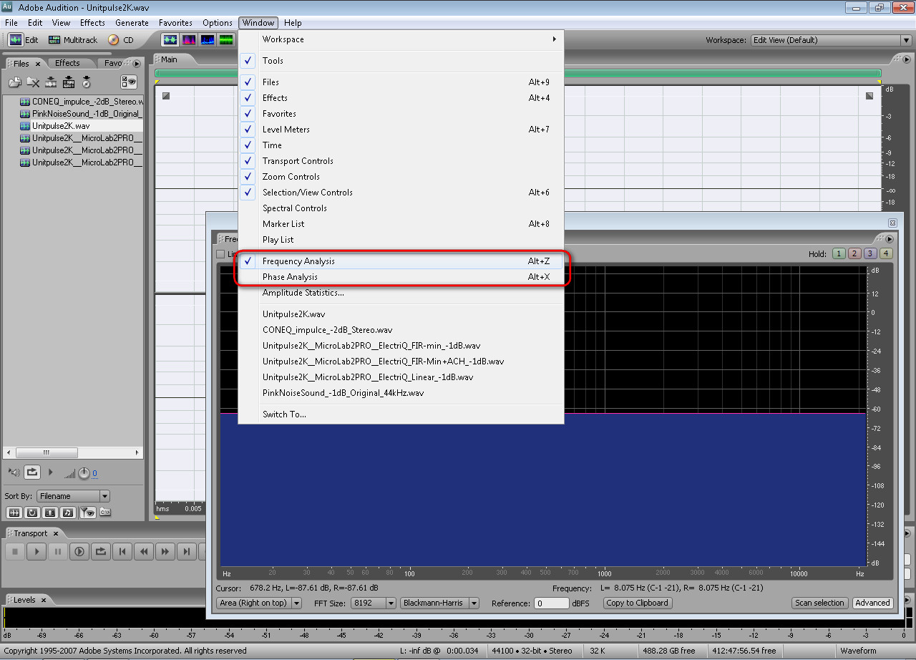Click Insert Into CD List icon
This screenshot has height=660, width=916.
(87, 82)
